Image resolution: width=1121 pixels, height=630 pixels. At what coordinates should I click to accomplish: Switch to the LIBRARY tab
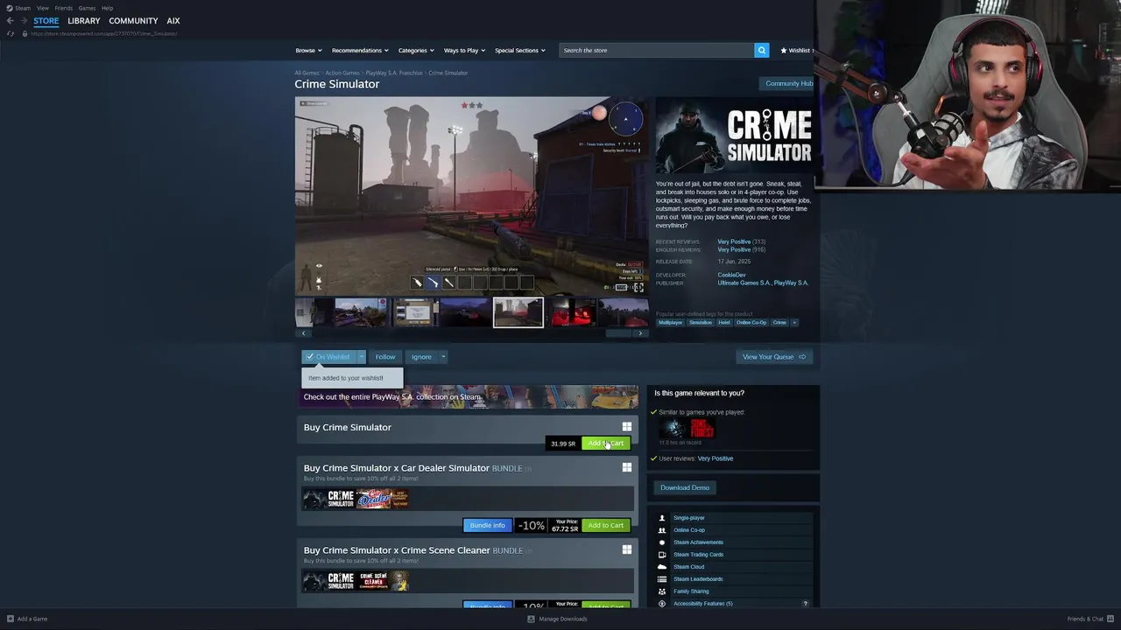tap(84, 21)
